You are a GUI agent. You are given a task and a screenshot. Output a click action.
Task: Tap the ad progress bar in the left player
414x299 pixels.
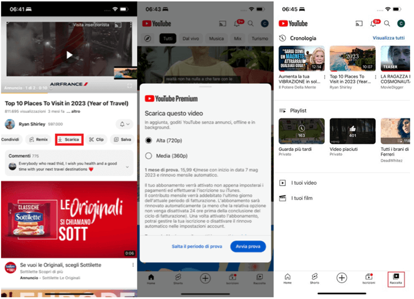coord(69,93)
